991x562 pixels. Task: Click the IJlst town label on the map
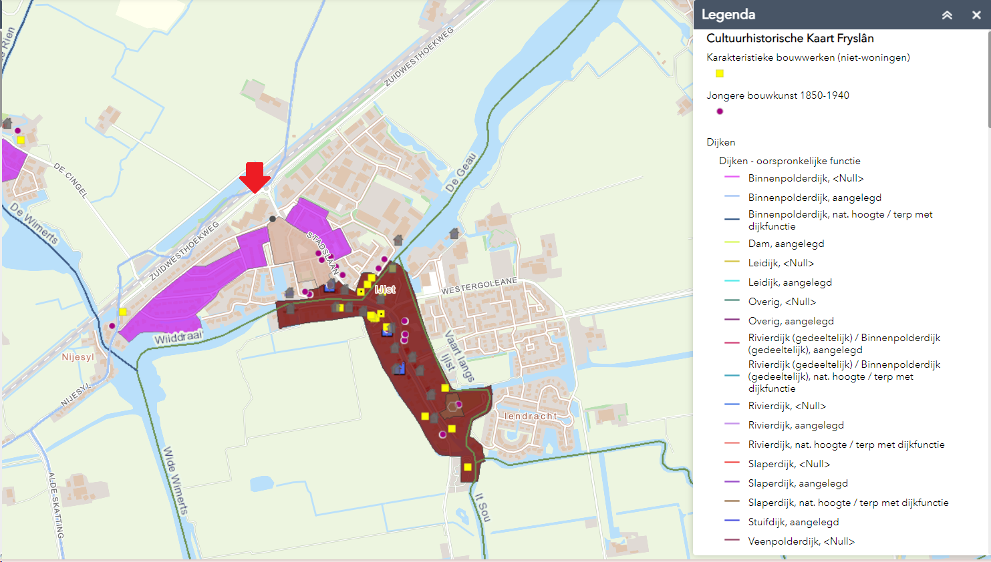pos(385,290)
